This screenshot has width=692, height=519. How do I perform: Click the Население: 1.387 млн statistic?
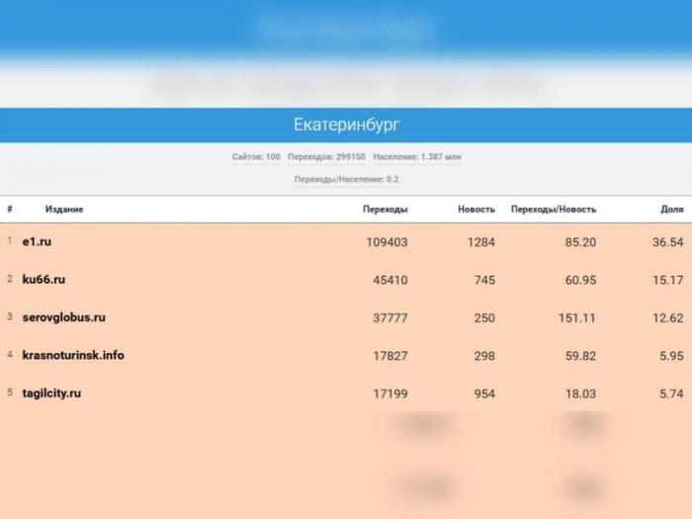point(416,157)
